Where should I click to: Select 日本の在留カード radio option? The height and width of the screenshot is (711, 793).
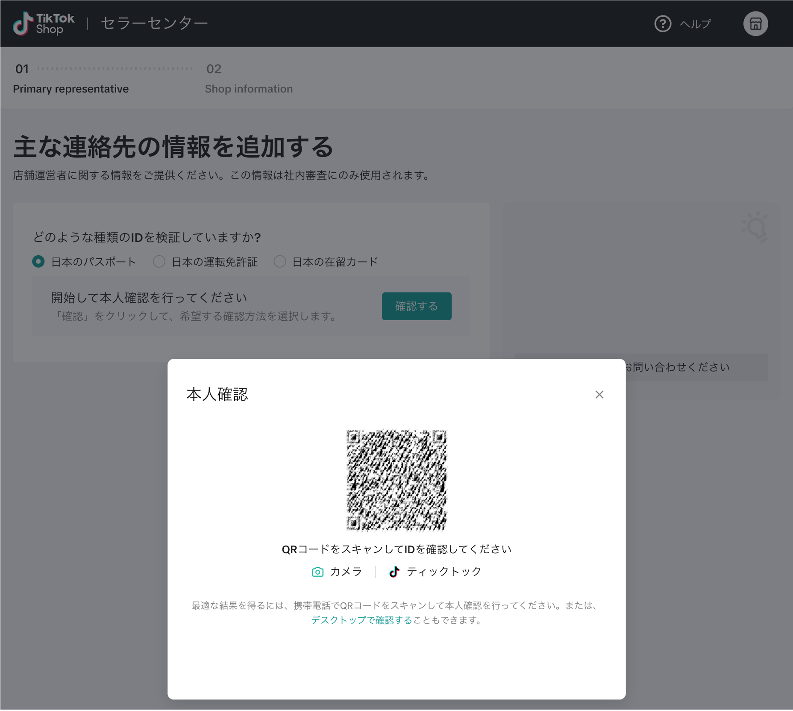279,262
